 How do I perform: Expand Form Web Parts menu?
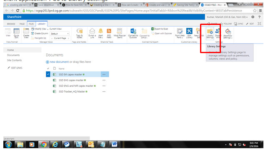coord(180,33)
